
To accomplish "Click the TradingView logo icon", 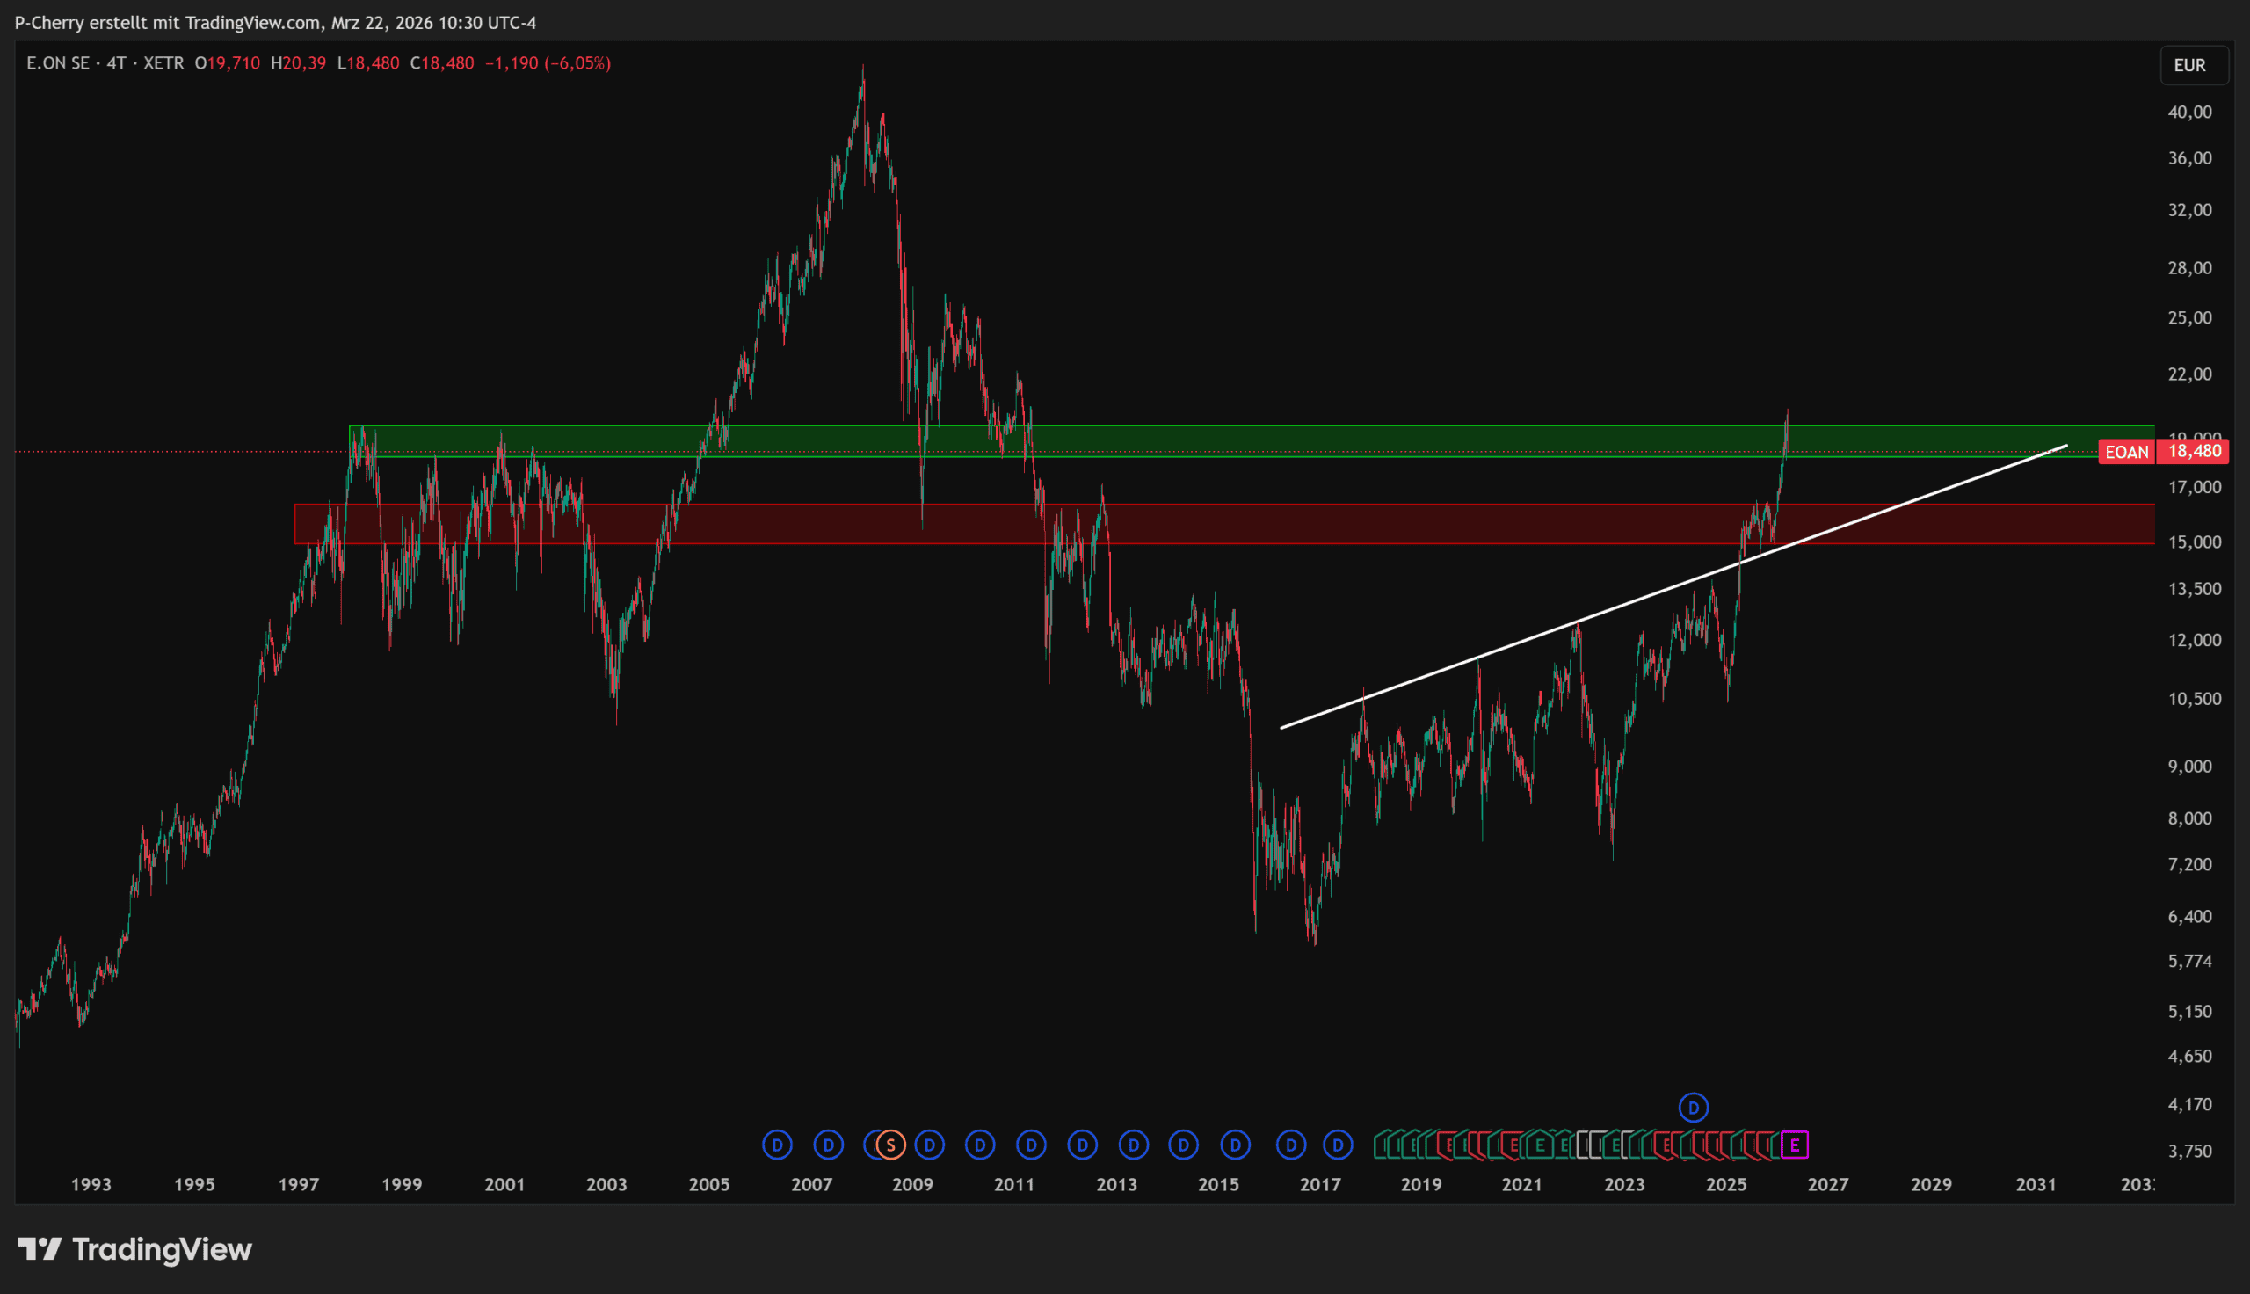I will pos(39,1249).
